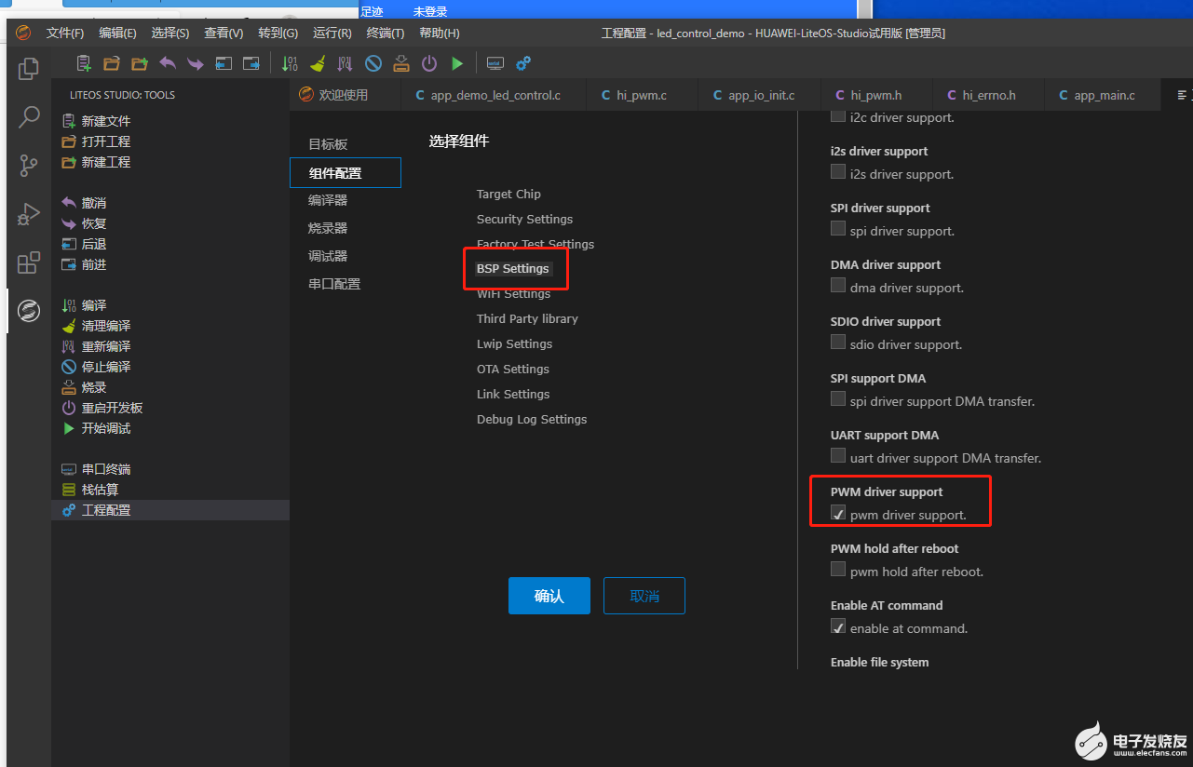Click the green start debugging toolbar icon
This screenshot has height=767, width=1193.
457,63
